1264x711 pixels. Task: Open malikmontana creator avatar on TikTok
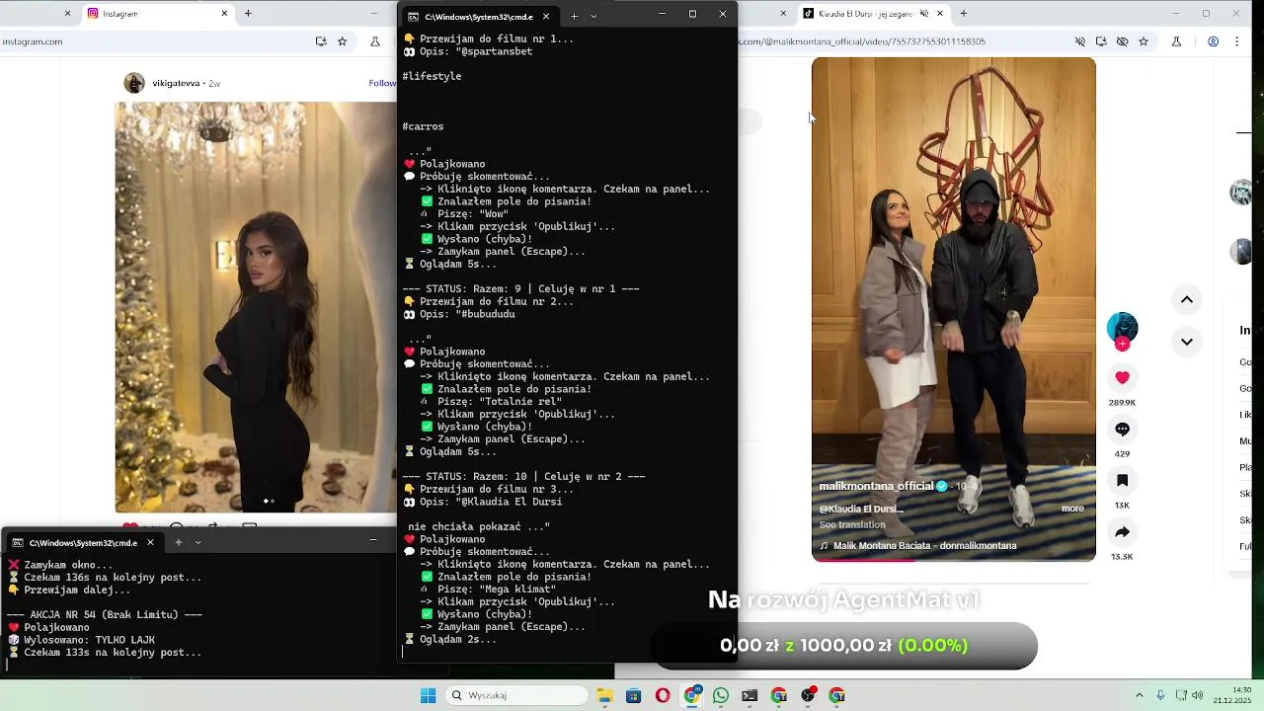tap(1122, 329)
